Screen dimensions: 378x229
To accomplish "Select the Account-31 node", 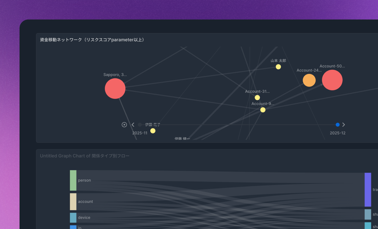I will tap(257, 98).
